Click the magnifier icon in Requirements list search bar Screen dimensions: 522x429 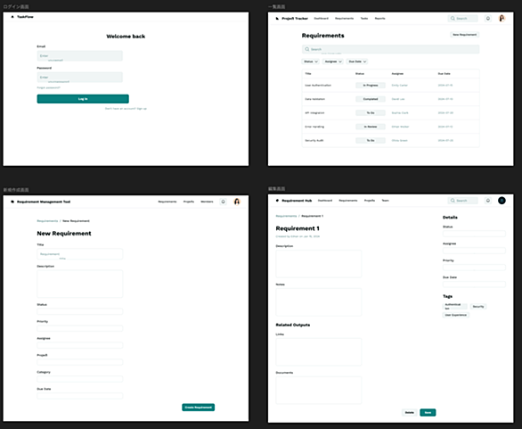[x=307, y=49]
